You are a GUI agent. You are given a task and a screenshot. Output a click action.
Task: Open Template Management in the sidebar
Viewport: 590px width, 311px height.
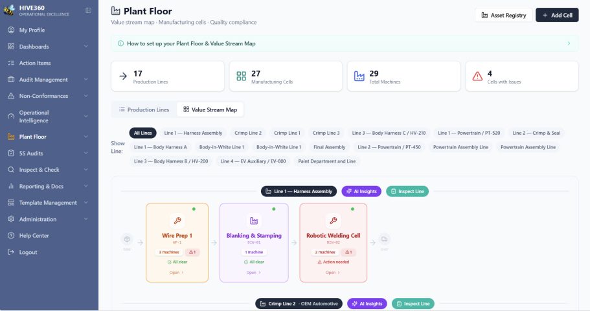point(48,203)
